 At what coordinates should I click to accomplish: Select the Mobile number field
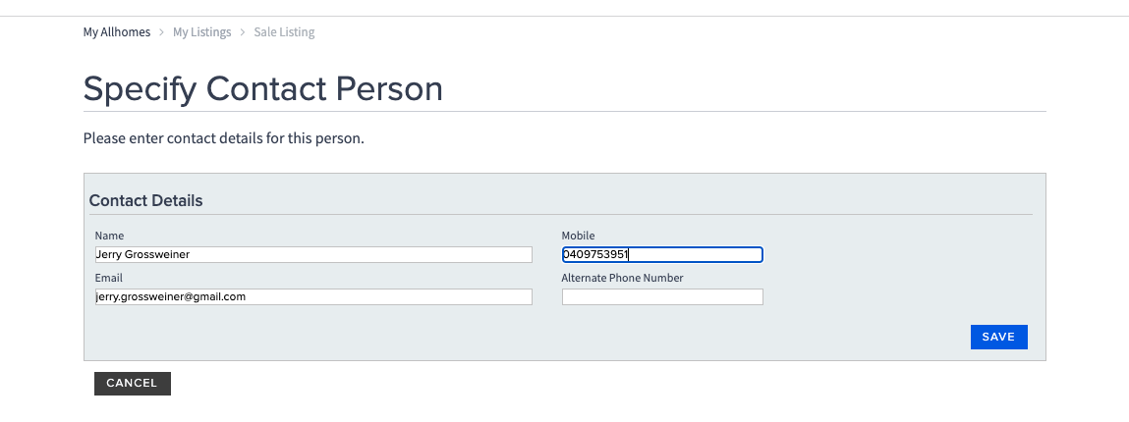(x=661, y=255)
